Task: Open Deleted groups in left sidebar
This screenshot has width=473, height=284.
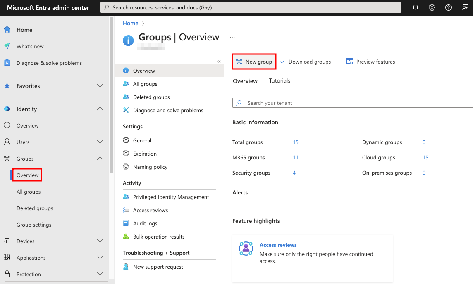Action: coord(35,208)
